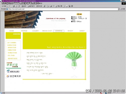The width and height of the screenshot is (126, 94).
Task: Click the COOKING heading in yellow box
Action: coord(17,34)
